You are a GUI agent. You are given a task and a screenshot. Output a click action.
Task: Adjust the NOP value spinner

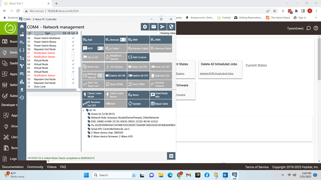(x=102, y=48)
